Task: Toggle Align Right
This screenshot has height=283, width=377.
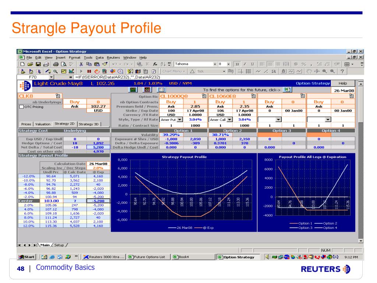Action: [x=278, y=64]
